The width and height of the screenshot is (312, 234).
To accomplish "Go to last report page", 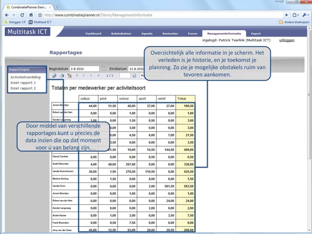I will [98, 76].
